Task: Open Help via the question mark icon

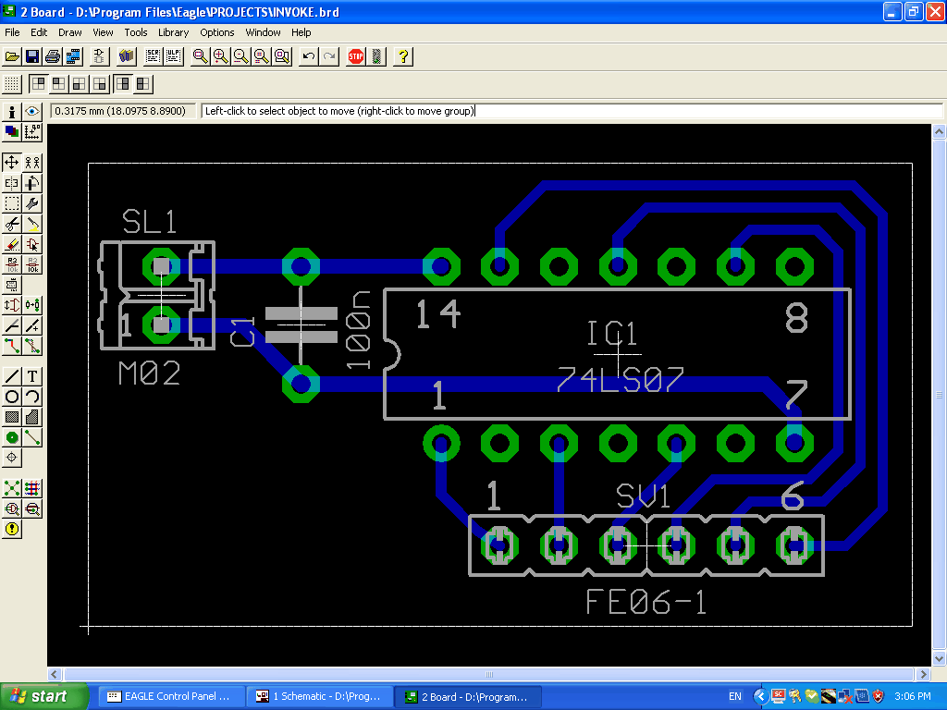Action: 403,56
